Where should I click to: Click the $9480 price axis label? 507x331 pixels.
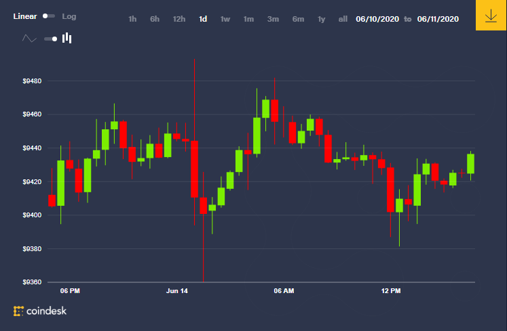point(32,81)
